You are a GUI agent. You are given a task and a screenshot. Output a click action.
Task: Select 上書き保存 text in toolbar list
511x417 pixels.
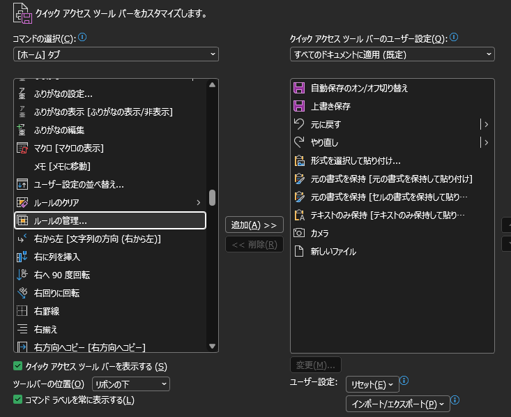click(330, 107)
